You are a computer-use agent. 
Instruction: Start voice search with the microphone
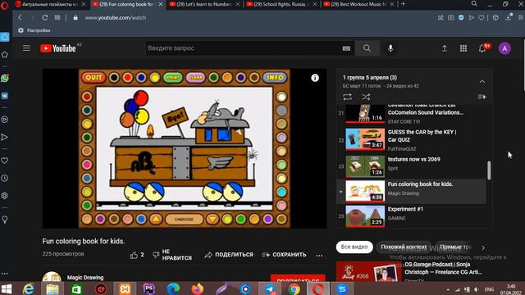[390, 48]
